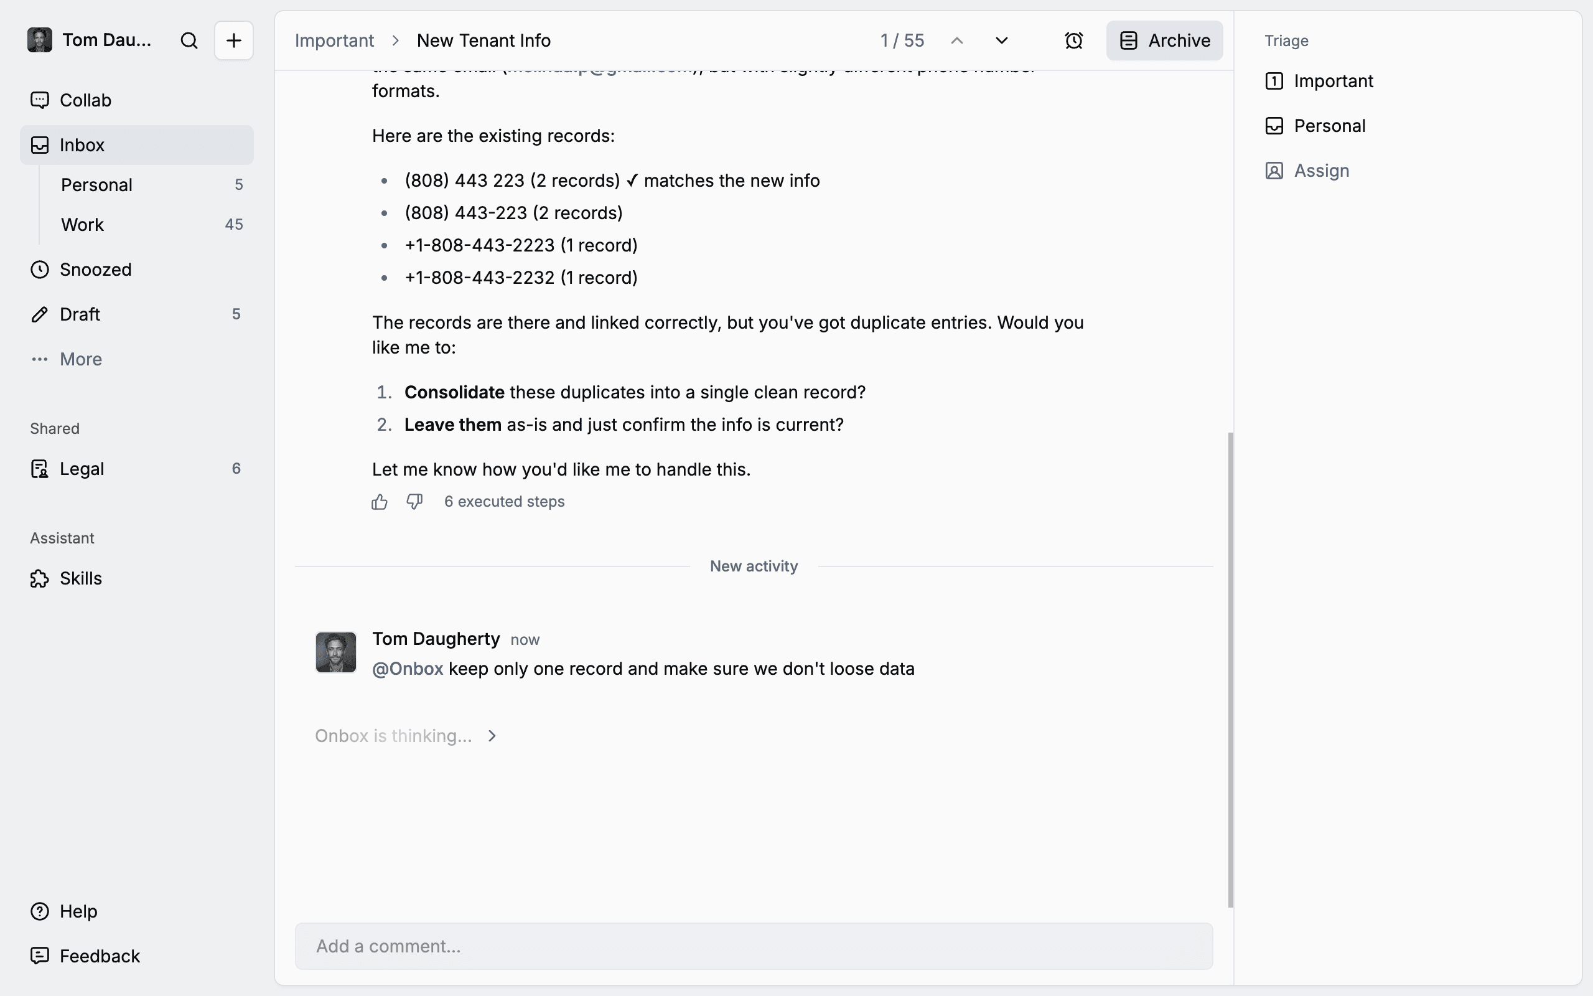Go to previous conversation with up chevron
This screenshot has height=996, width=1593.
pyautogui.click(x=957, y=41)
